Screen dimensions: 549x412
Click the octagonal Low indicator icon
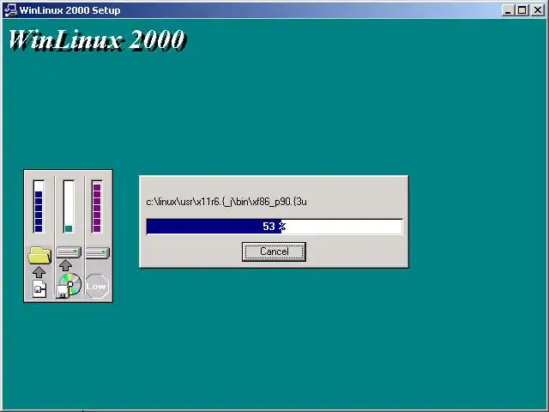(97, 286)
